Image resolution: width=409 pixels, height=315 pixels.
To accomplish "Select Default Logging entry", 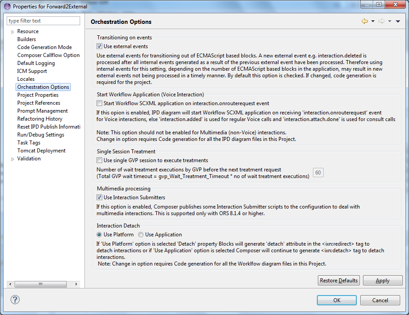I will coord(36,63).
